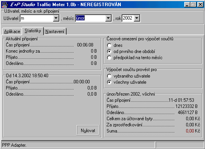
Task: Switch to the Aplikace tab
Action: click(12, 31)
